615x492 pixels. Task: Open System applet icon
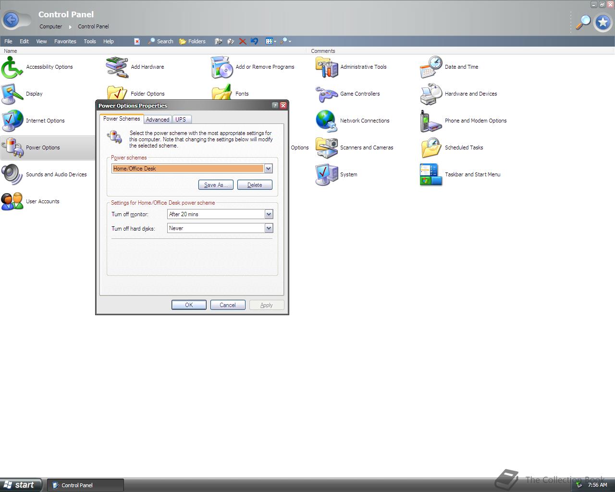click(326, 174)
